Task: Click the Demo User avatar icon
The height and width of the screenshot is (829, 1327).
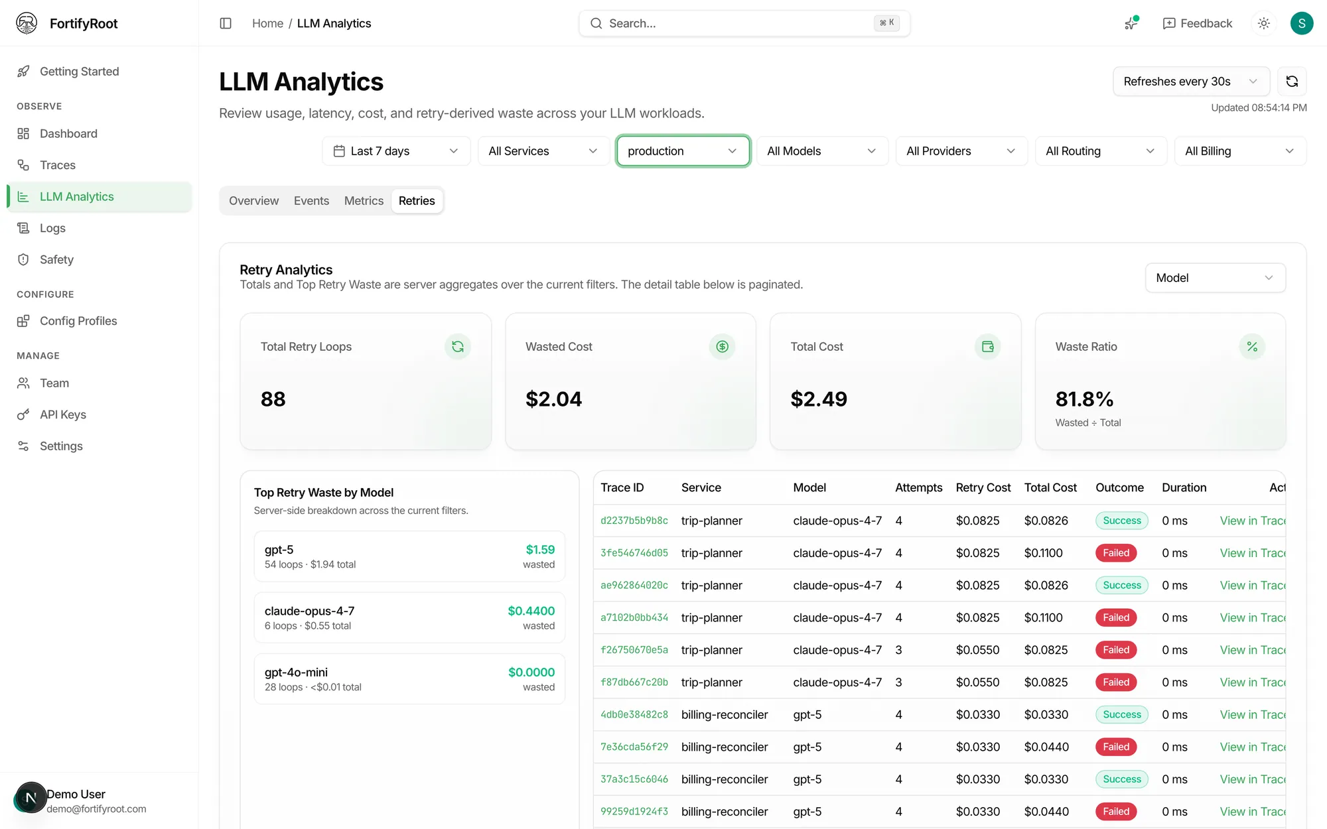Action: click(x=31, y=798)
